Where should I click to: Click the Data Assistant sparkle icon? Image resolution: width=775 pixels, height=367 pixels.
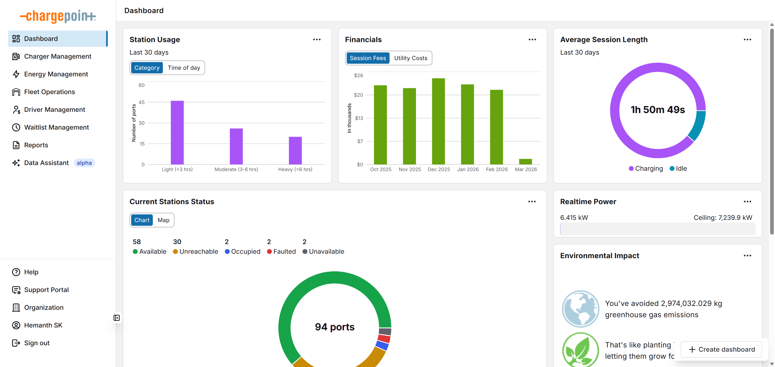(16, 163)
